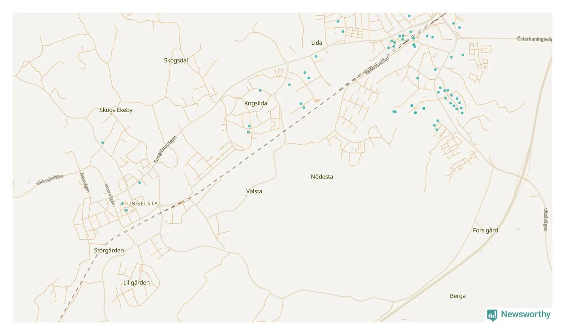565x335 pixels.
Task: Select the Lida place name
Action: pyautogui.click(x=317, y=43)
